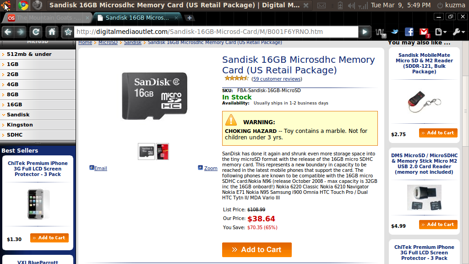469x264 pixels.
Task: Click the back navigation arrow
Action: [x=8, y=32]
